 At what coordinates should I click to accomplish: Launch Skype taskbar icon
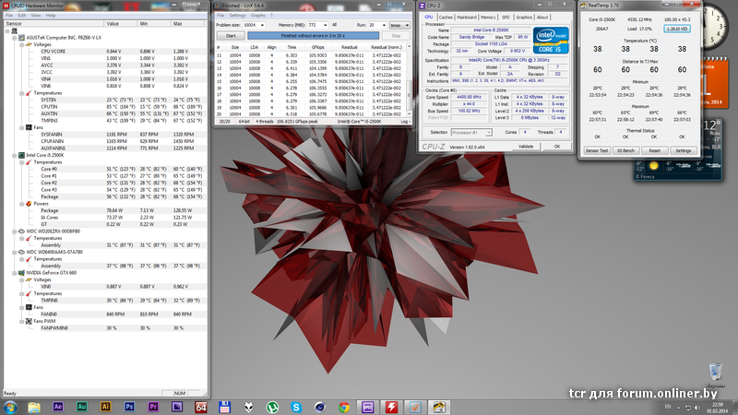pyautogui.click(x=296, y=407)
